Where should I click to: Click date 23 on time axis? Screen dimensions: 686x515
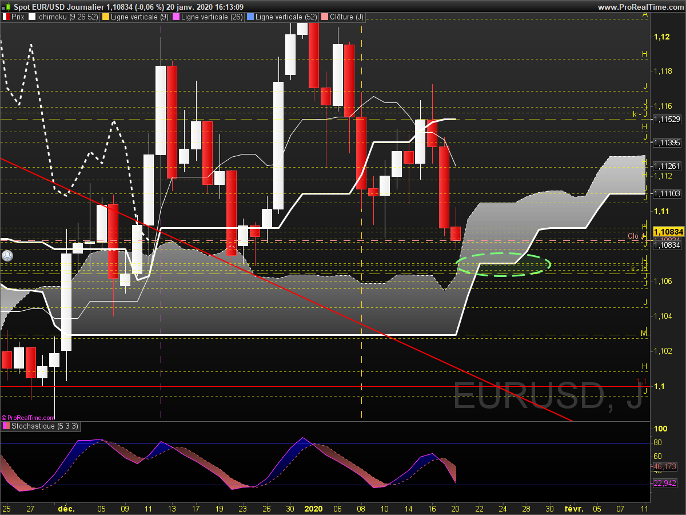coord(244,508)
